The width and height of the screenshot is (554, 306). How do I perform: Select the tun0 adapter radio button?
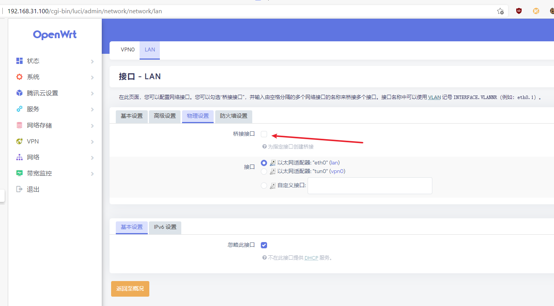click(x=264, y=171)
